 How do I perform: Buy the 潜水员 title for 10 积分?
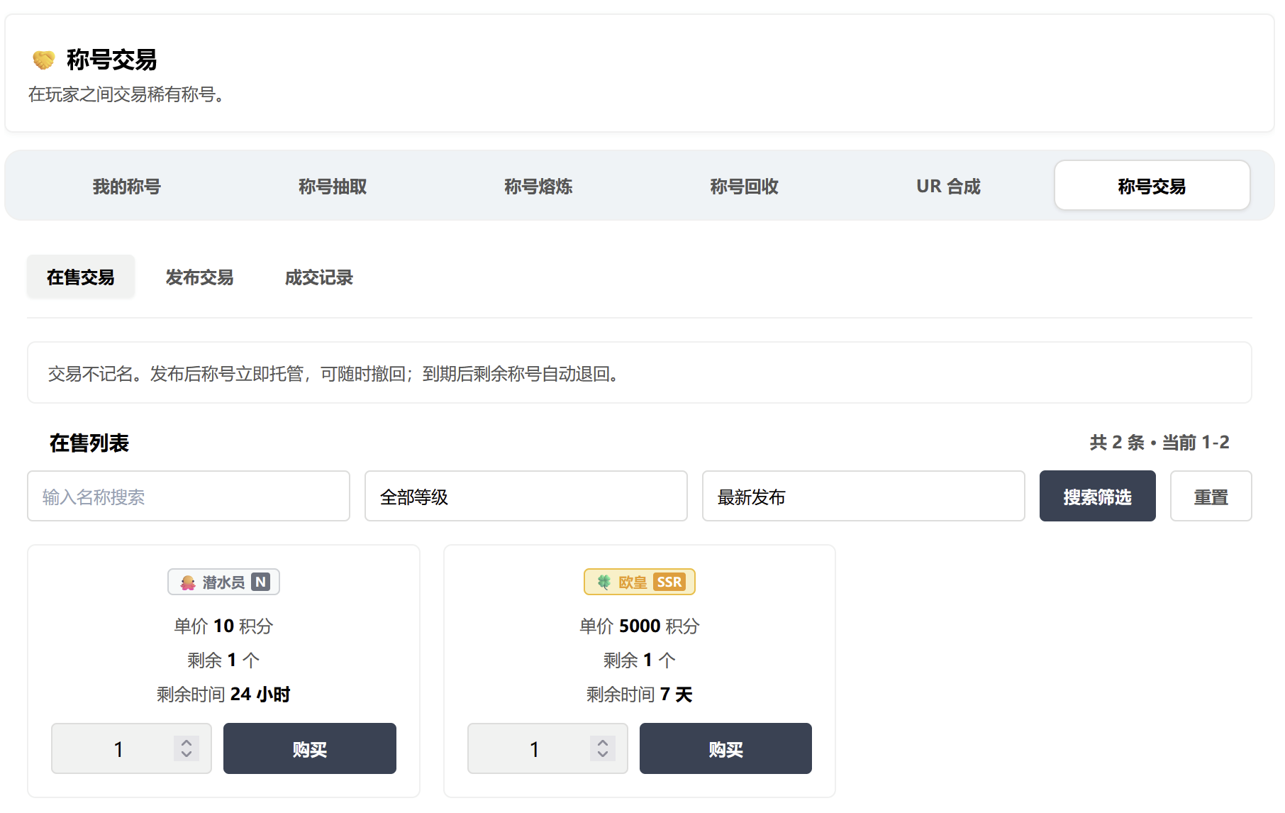(310, 748)
